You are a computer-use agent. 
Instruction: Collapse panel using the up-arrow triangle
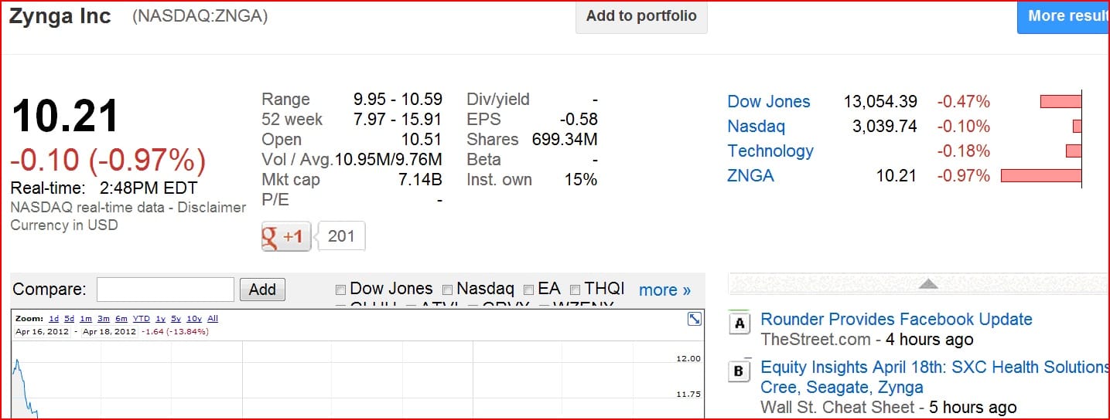927,284
